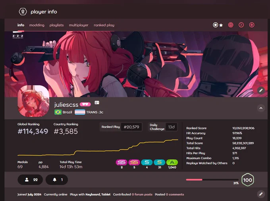The height and width of the screenshot is (201, 270).
Task: Click the pink SS rank badge with count 2
Action: pos(121,162)
